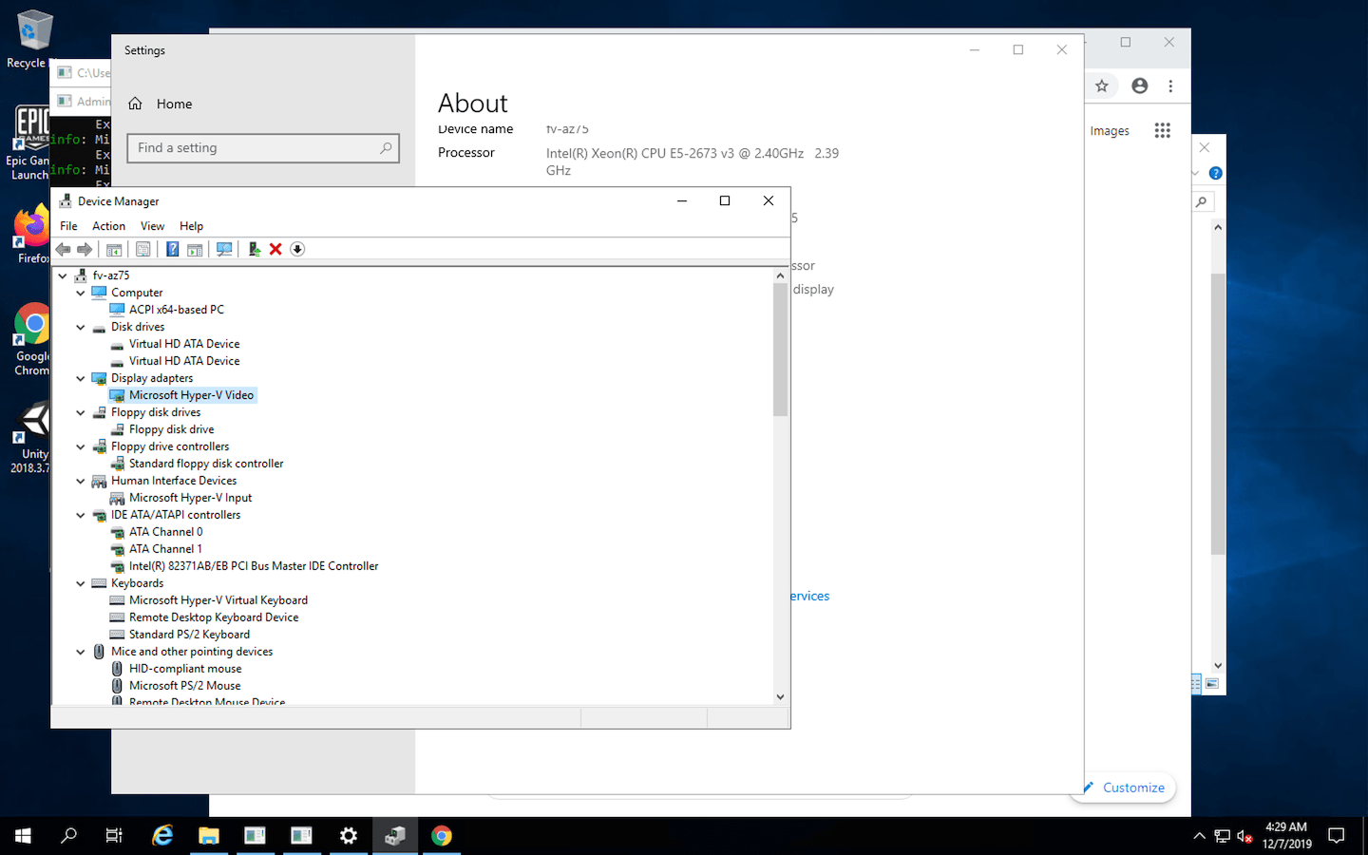Viewport: 1368px width, 855px height.
Task: Click the Device Manager vertical scrollbar thumb
Action: [x=781, y=350]
